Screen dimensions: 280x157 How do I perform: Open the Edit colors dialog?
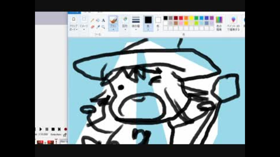pyautogui.click(x=219, y=23)
